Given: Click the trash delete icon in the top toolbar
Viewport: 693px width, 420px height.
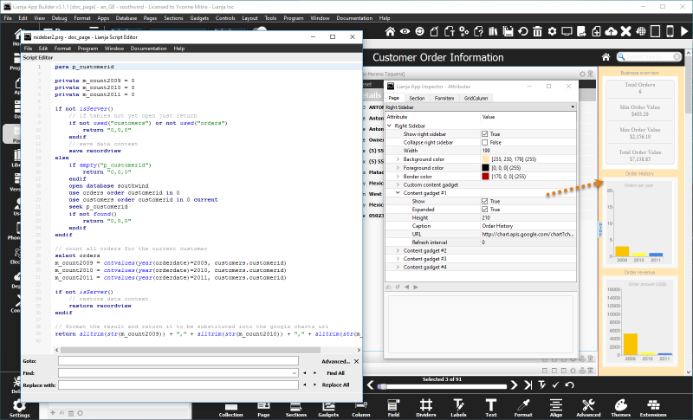Looking at the screenshot, I should pos(538,32).
